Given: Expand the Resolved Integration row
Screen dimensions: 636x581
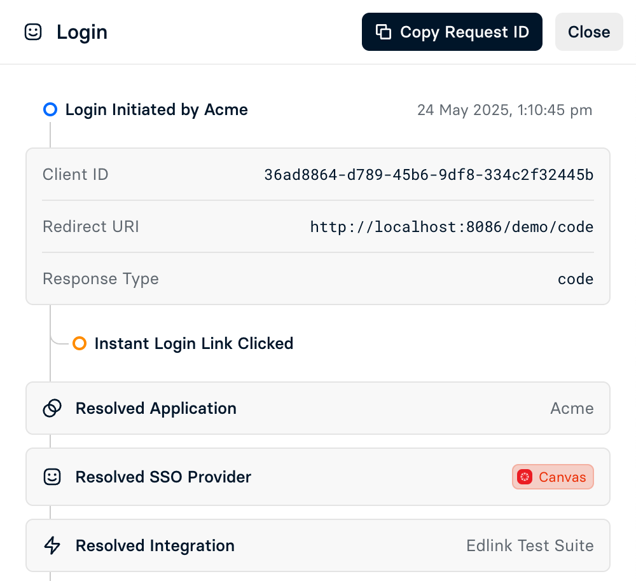Looking at the screenshot, I should point(318,545).
